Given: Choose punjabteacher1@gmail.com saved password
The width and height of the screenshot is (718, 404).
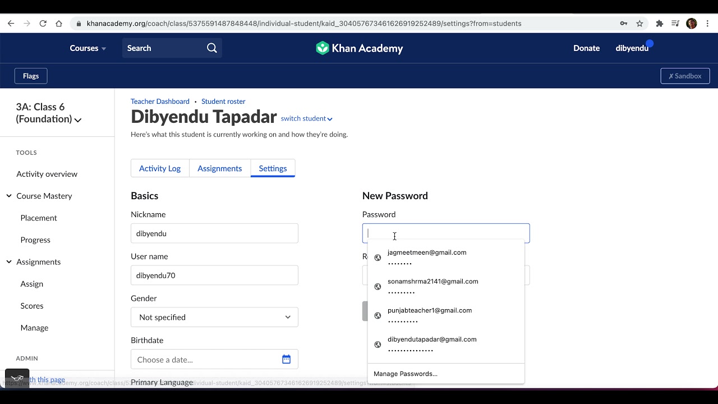Looking at the screenshot, I should click(x=446, y=316).
